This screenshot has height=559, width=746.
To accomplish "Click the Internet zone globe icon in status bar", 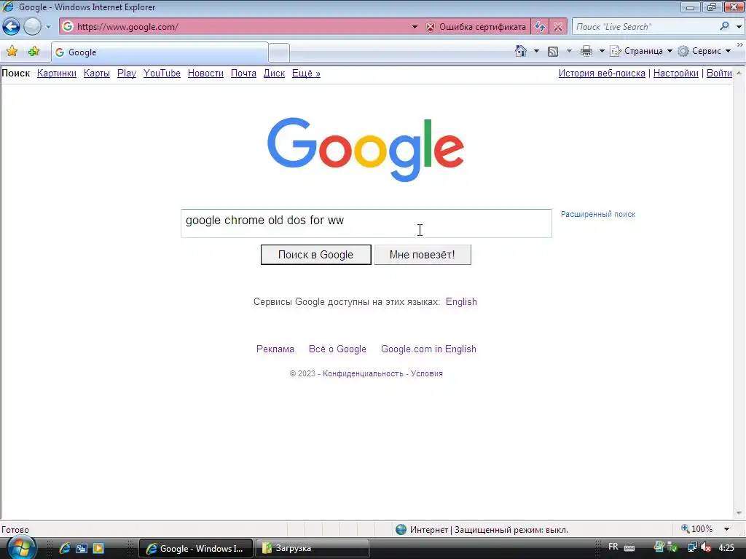I will point(401,529).
